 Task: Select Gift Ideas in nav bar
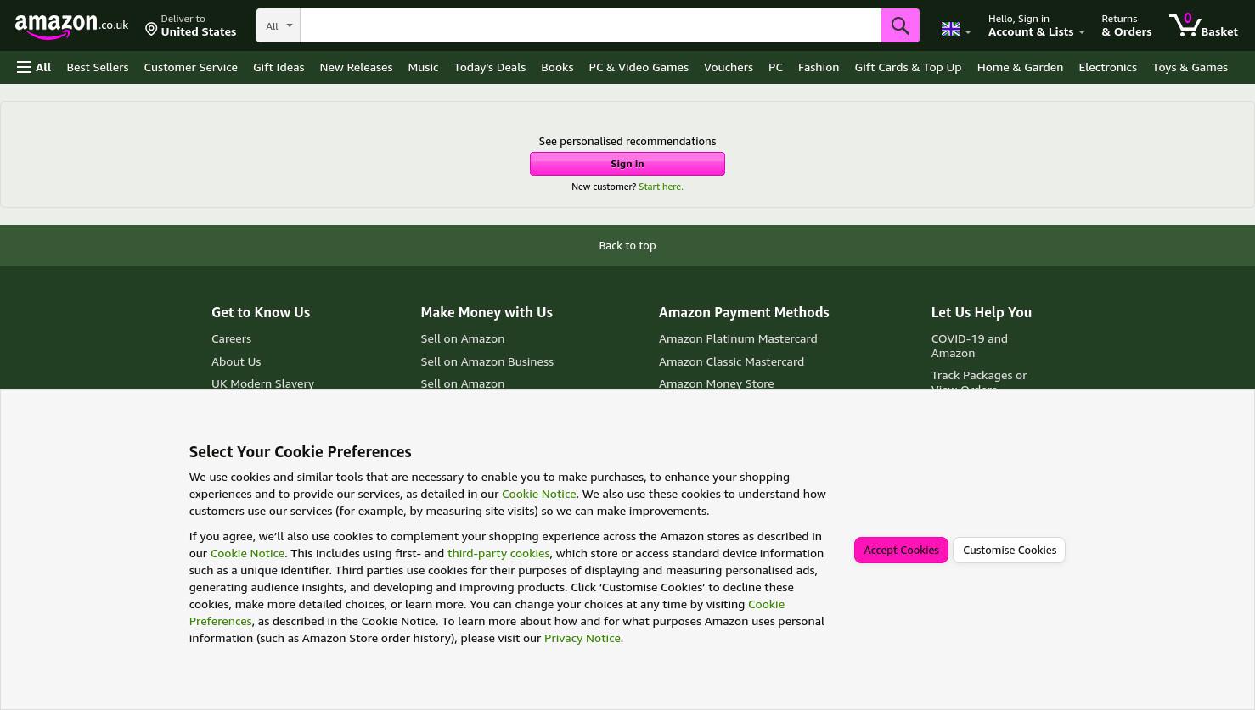(279, 67)
